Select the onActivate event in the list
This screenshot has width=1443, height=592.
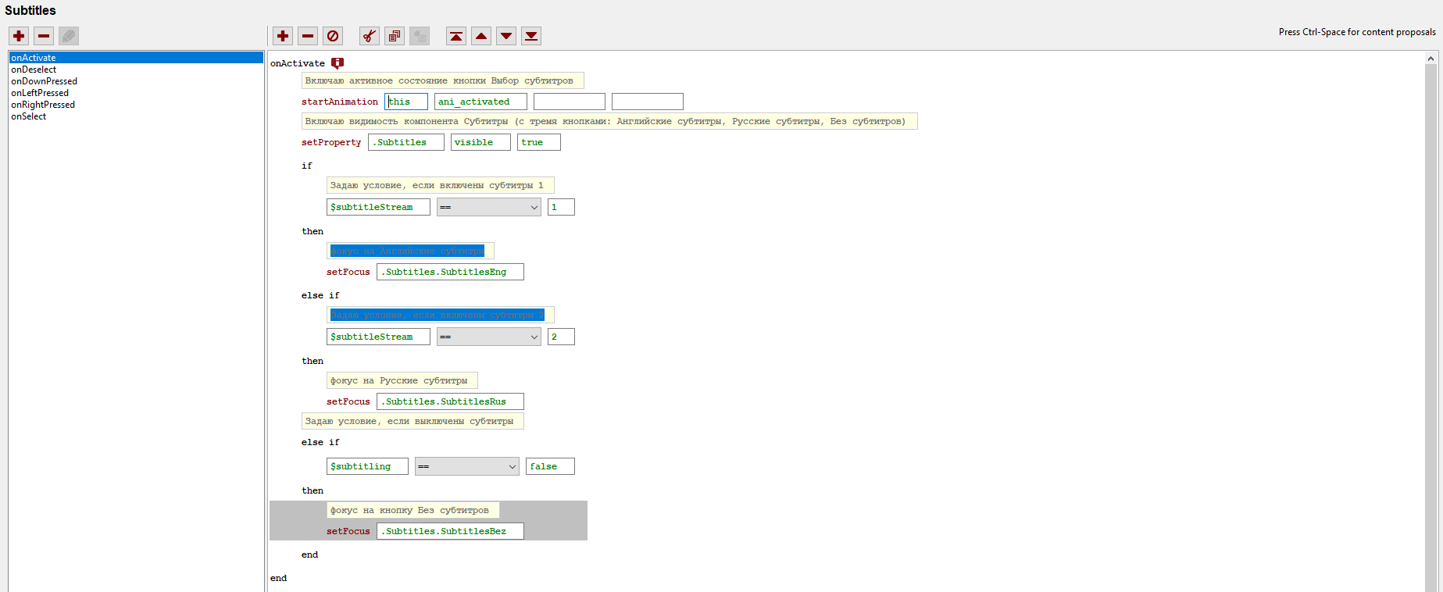pyautogui.click(x=136, y=58)
